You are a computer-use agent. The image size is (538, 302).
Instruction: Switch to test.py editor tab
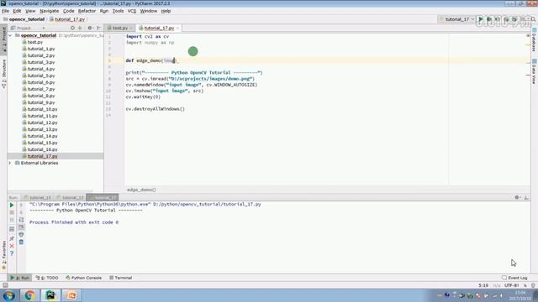[119, 28]
